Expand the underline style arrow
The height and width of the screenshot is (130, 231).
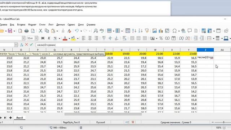pos(59,39)
